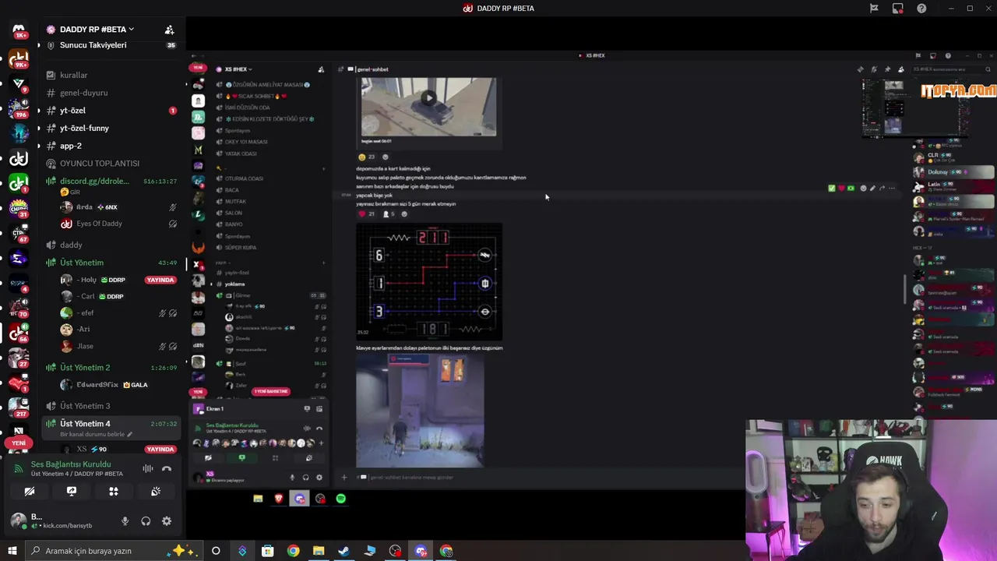The height and width of the screenshot is (561, 997).
Task: Open the server icon with 9K+ badge
Action: coord(19,58)
